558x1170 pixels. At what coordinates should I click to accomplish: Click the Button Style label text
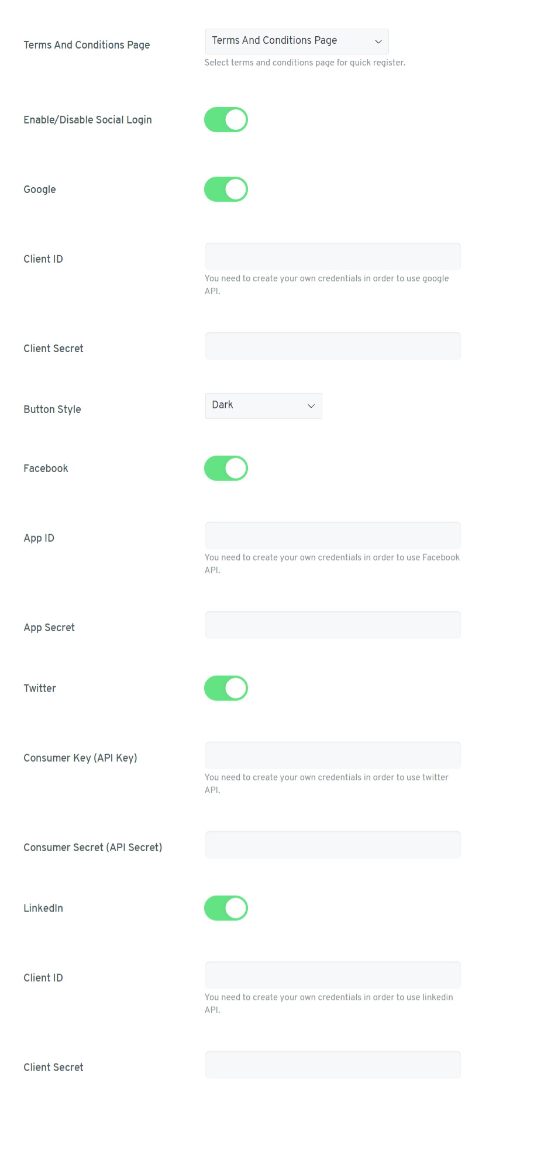(x=52, y=409)
